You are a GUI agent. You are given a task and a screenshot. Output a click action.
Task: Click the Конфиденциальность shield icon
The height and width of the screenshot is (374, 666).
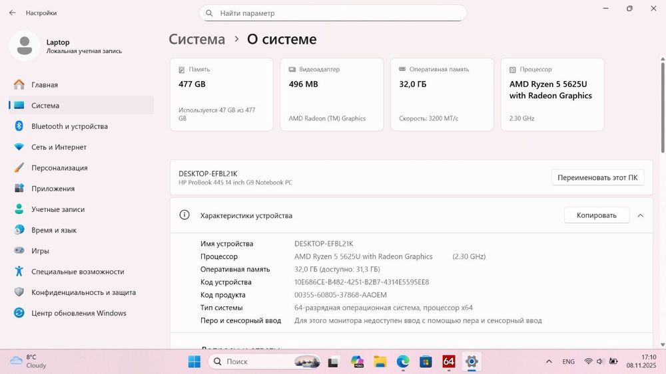point(19,292)
